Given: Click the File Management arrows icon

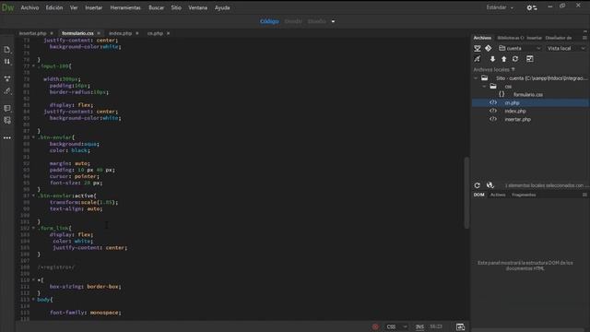Looking at the screenshot, I should coord(7,62).
